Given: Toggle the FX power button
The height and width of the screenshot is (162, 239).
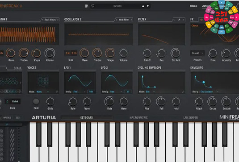Looking at the screenshot, I should pos(201,20).
